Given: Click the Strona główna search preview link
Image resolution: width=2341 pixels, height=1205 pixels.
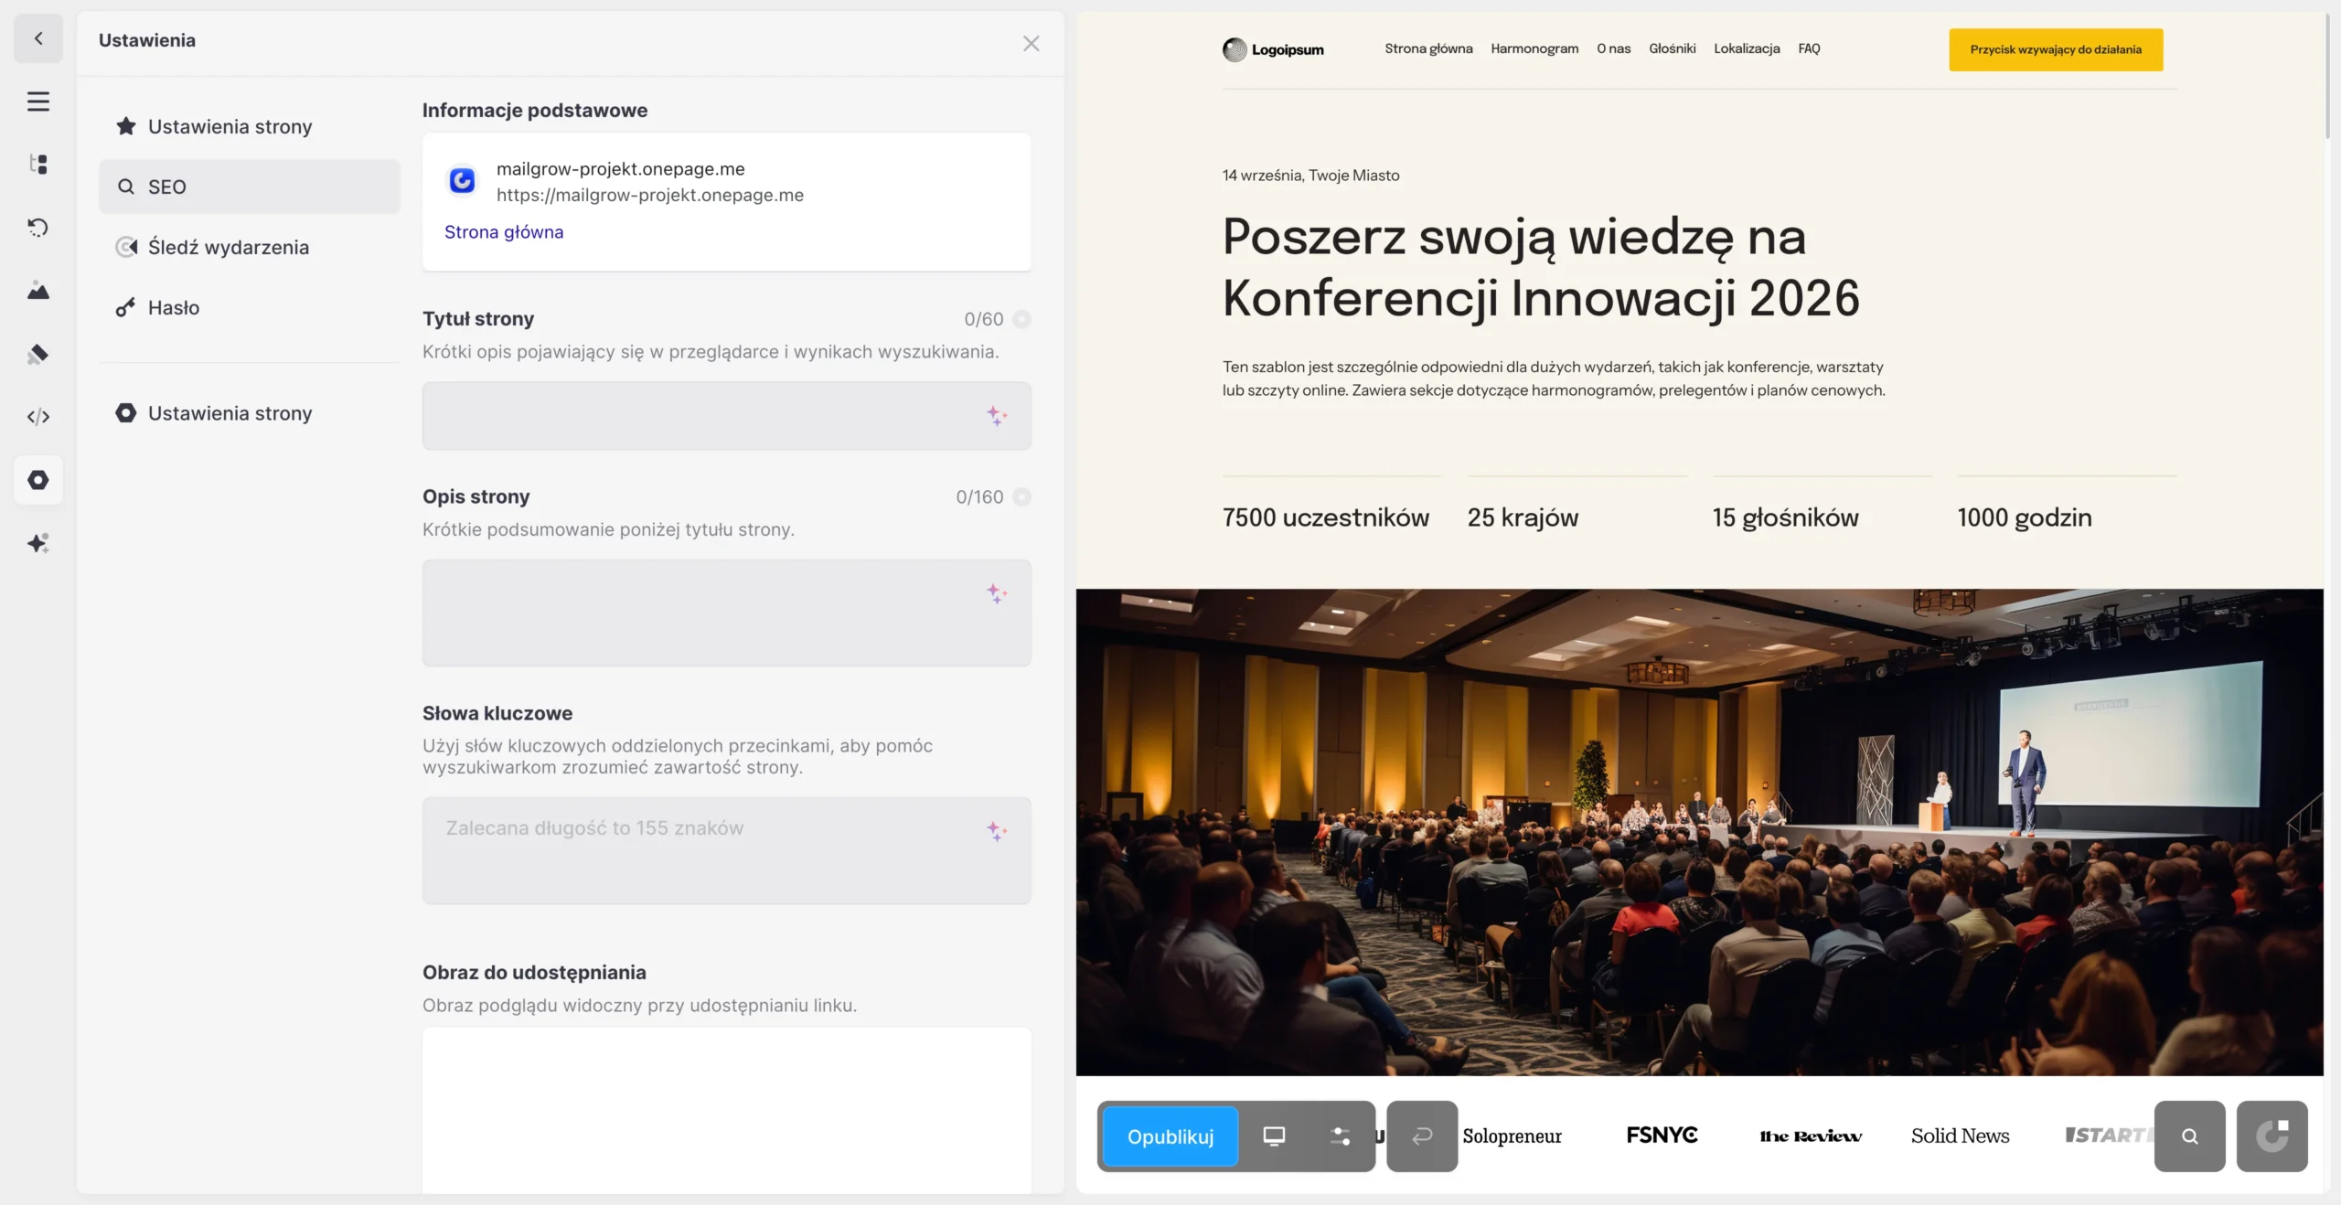Looking at the screenshot, I should click(x=504, y=232).
